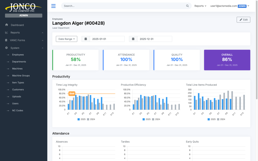Click the hamburger menu icon
Image resolution: width=258 pixels, height=161 pixels.
coord(53,6)
